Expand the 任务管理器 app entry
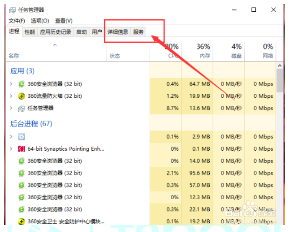Screen dimensions: 293x232 (x=11, y=108)
